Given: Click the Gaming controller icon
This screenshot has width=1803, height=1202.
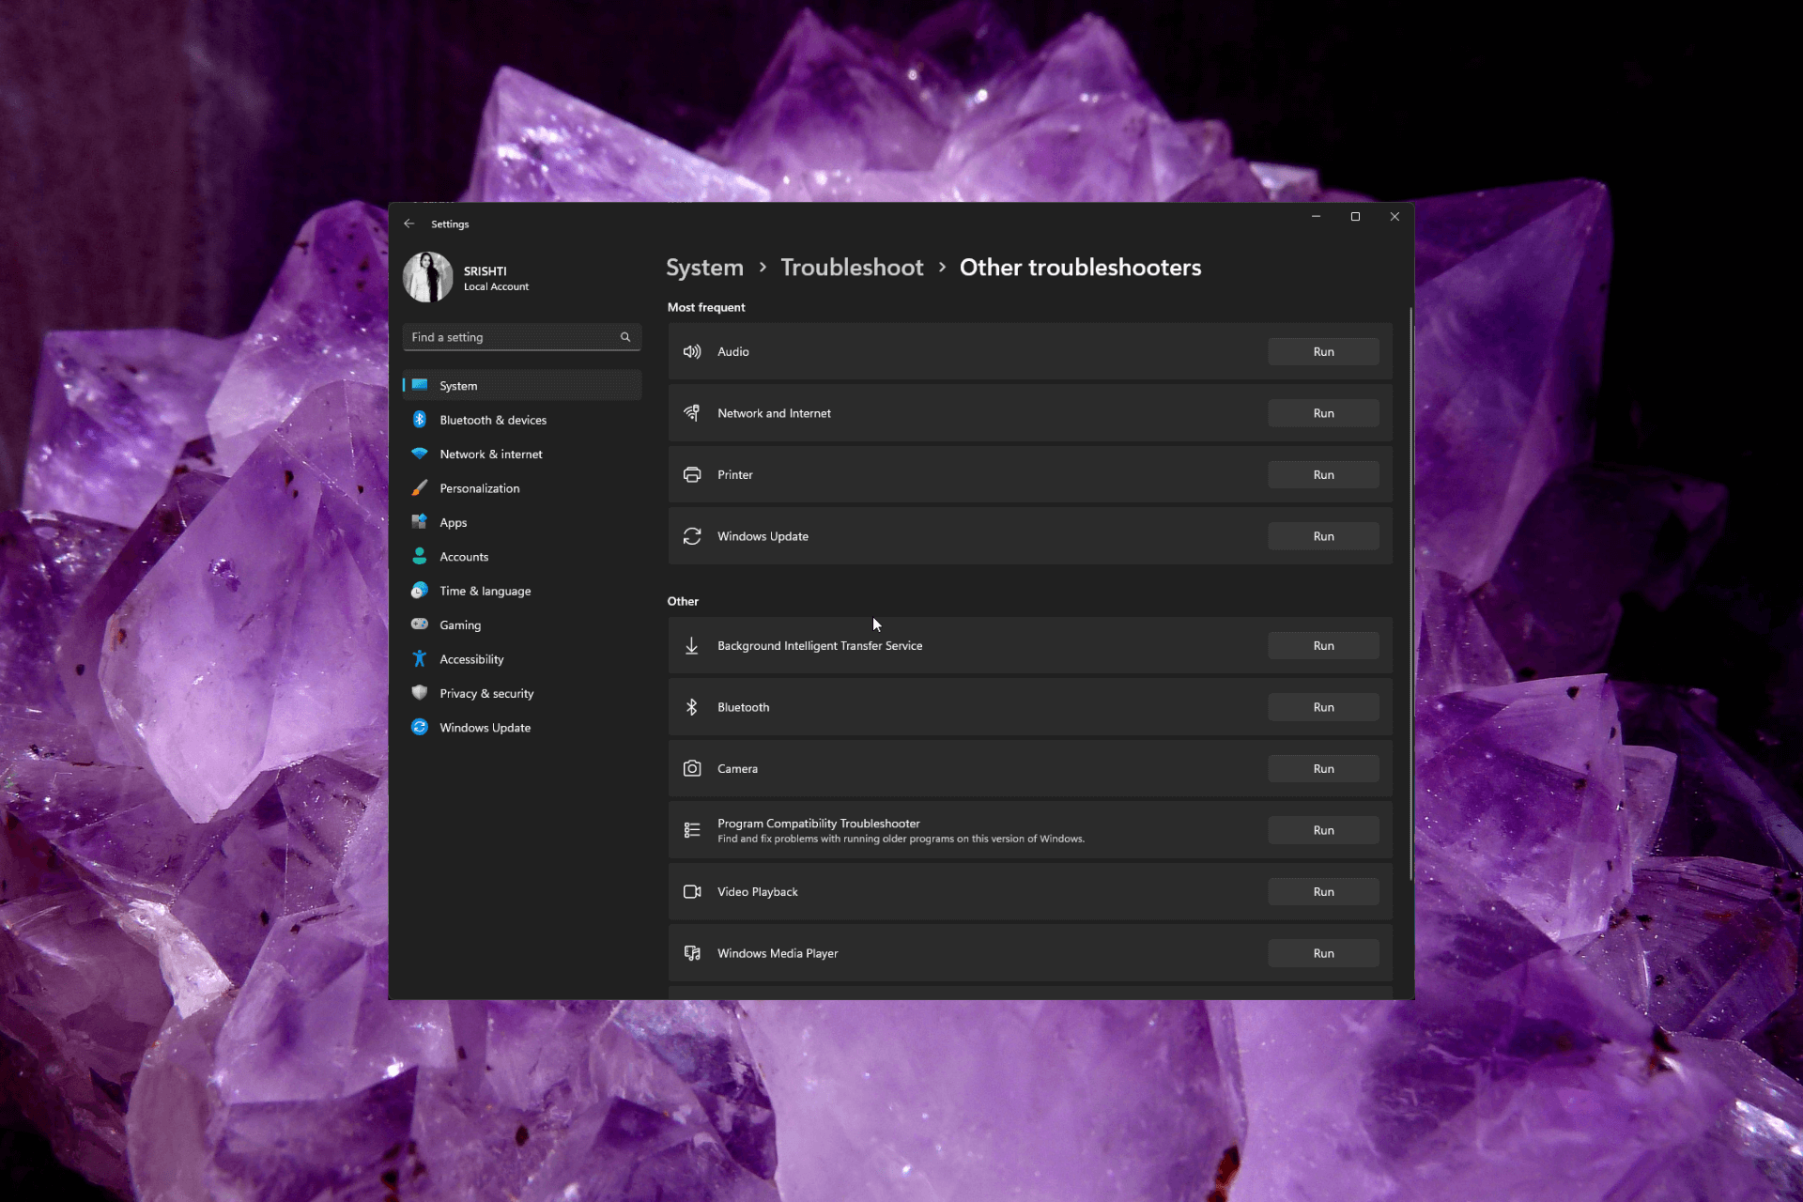Looking at the screenshot, I should click(x=420, y=624).
